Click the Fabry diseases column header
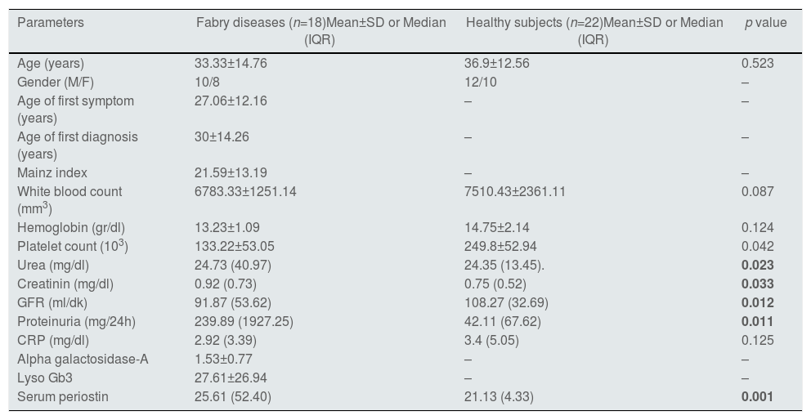This screenshot has width=811, height=420. point(320,30)
